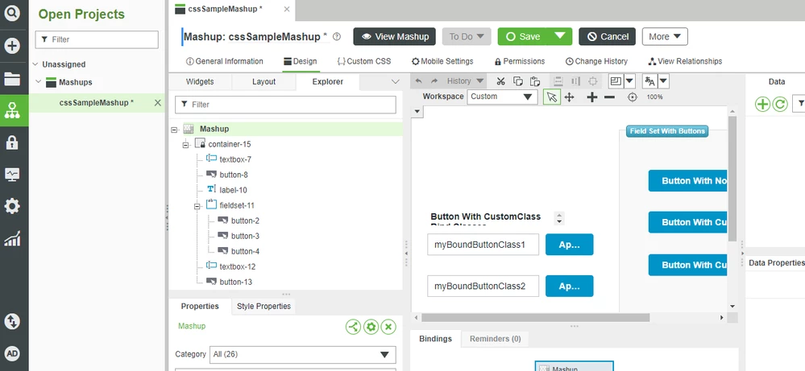Collapse the container-15 tree node
The image size is (805, 371).
pos(185,145)
